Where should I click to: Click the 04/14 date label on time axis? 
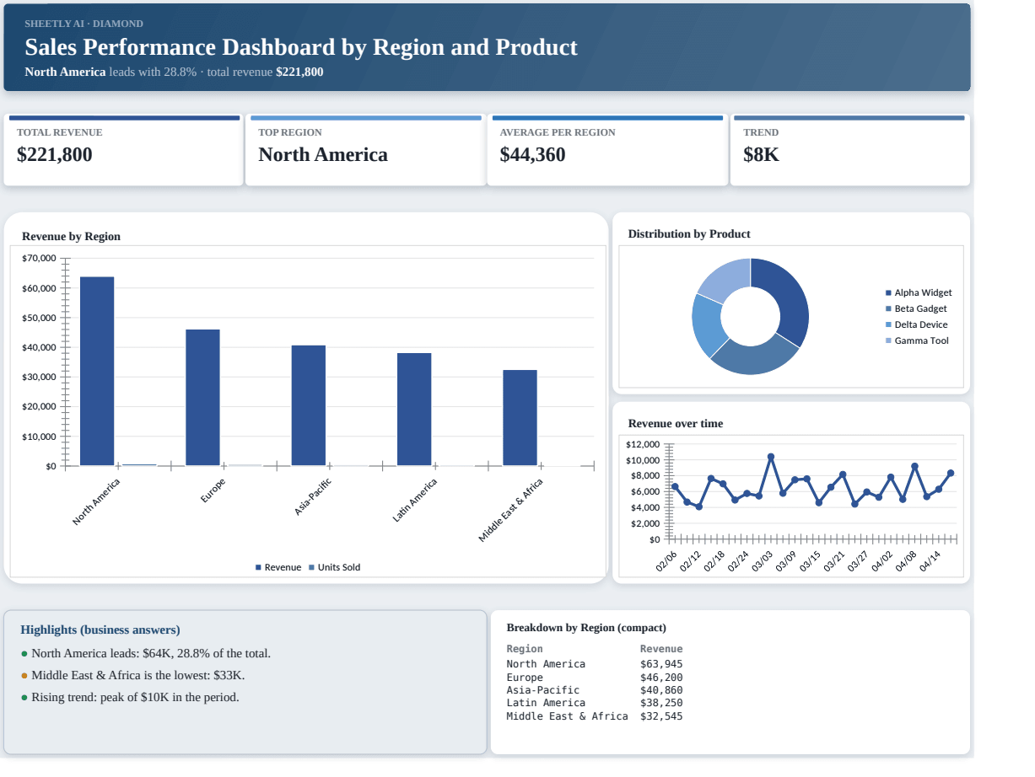[x=930, y=560]
